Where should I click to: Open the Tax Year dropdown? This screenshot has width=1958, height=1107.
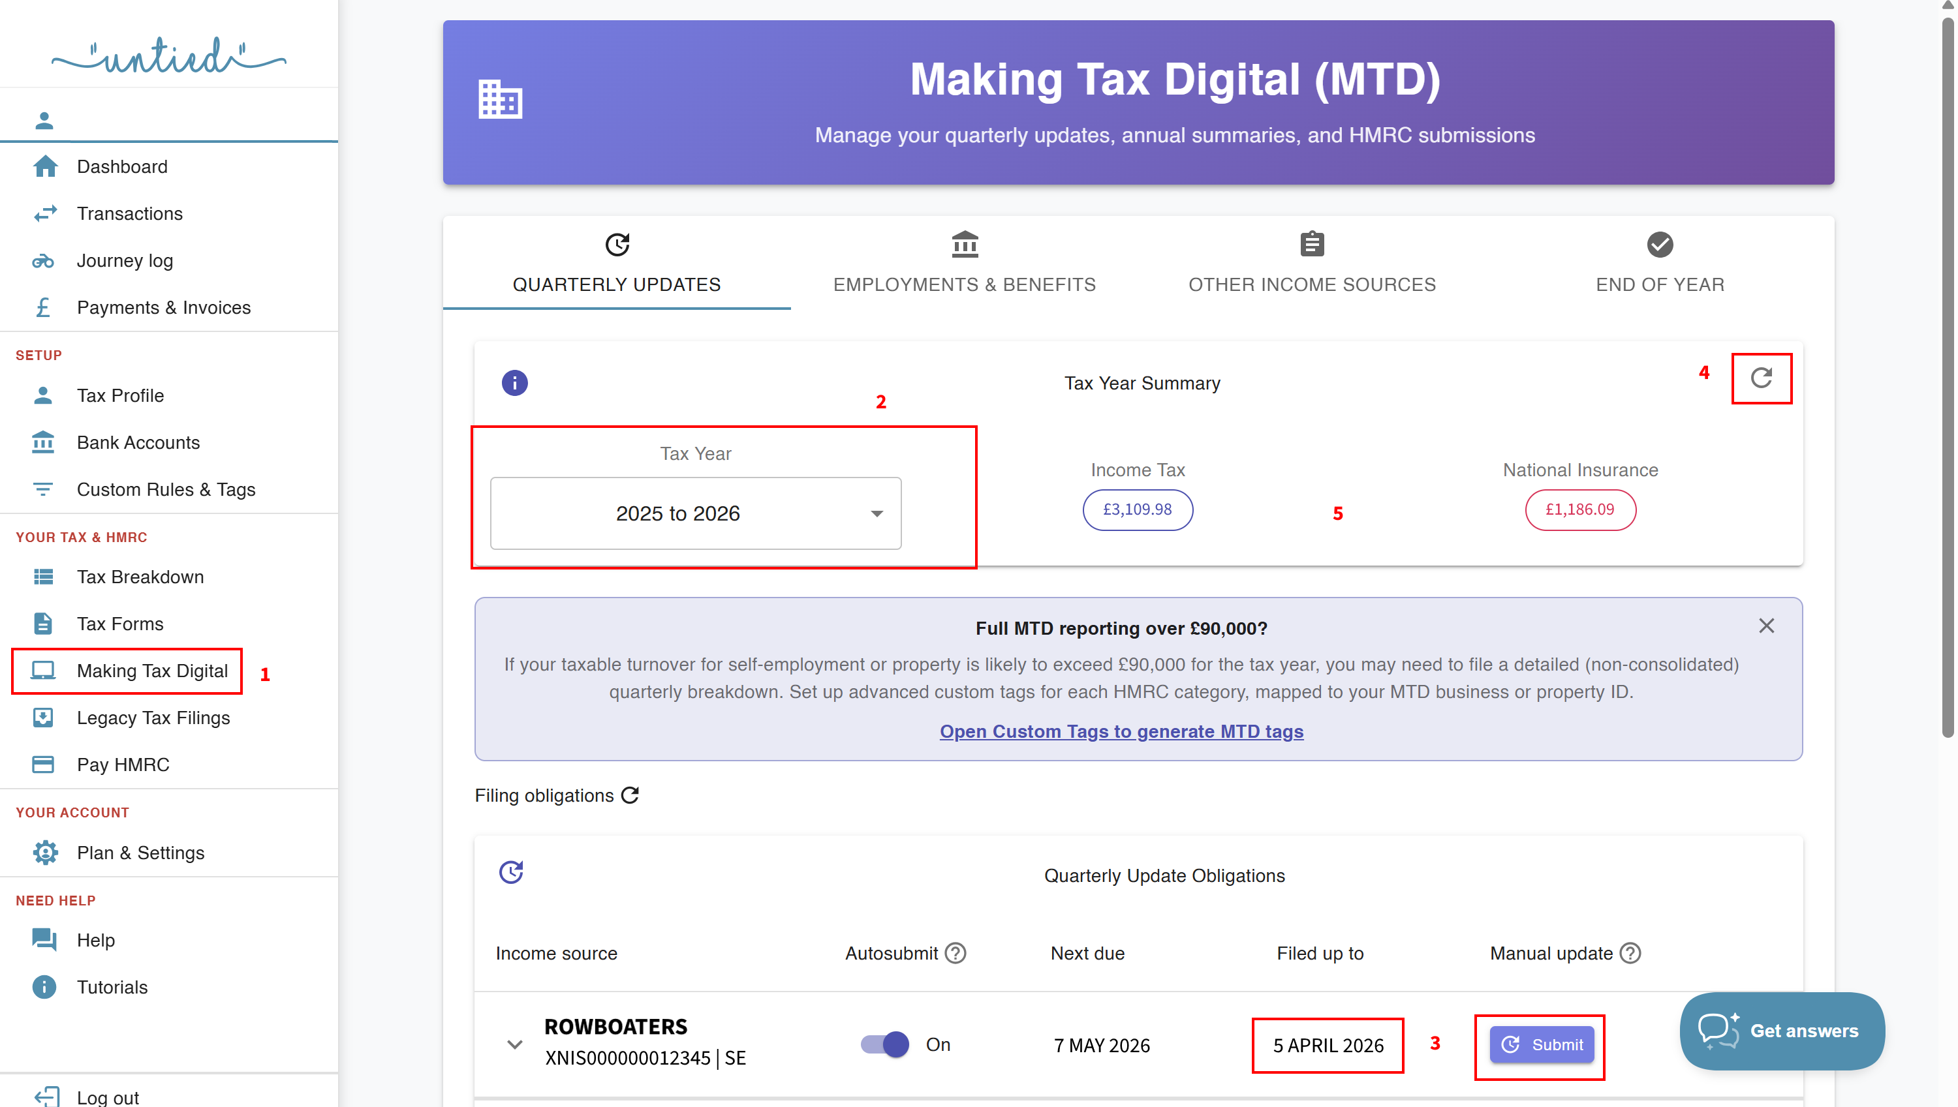[x=695, y=513]
